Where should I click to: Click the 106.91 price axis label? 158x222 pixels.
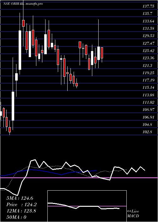[x=149, y=117]
